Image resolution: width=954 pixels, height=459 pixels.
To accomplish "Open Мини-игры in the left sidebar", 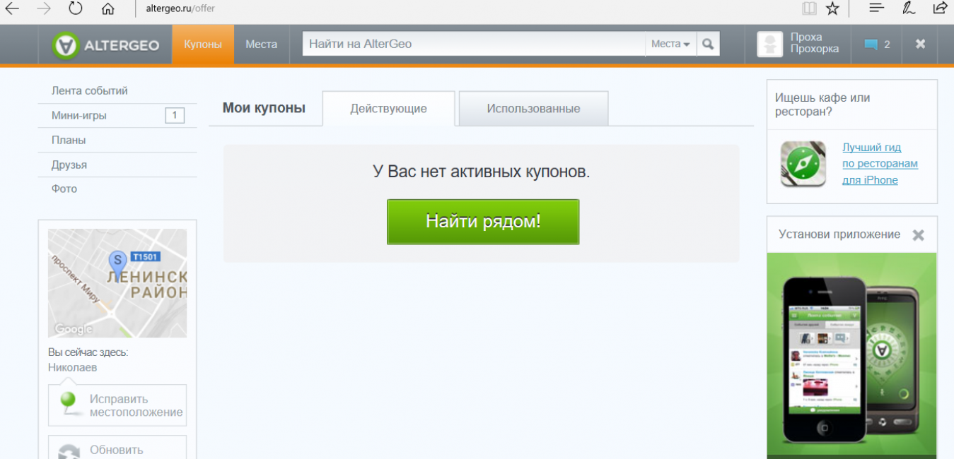I will pyautogui.click(x=79, y=116).
